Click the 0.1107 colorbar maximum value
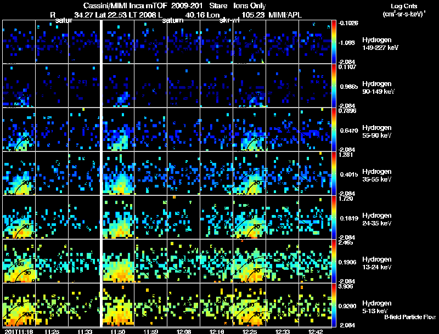 click(347, 67)
